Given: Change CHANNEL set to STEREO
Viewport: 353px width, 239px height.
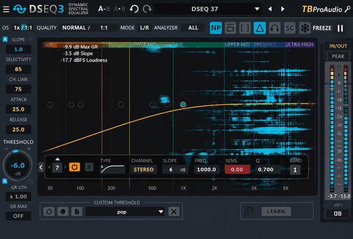Looking at the screenshot, I should click(144, 169).
